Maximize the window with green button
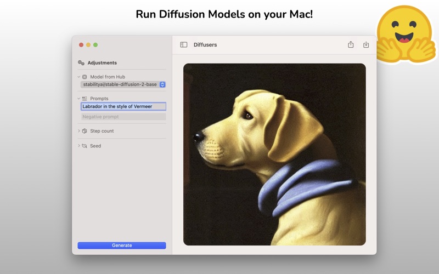 (x=95, y=45)
